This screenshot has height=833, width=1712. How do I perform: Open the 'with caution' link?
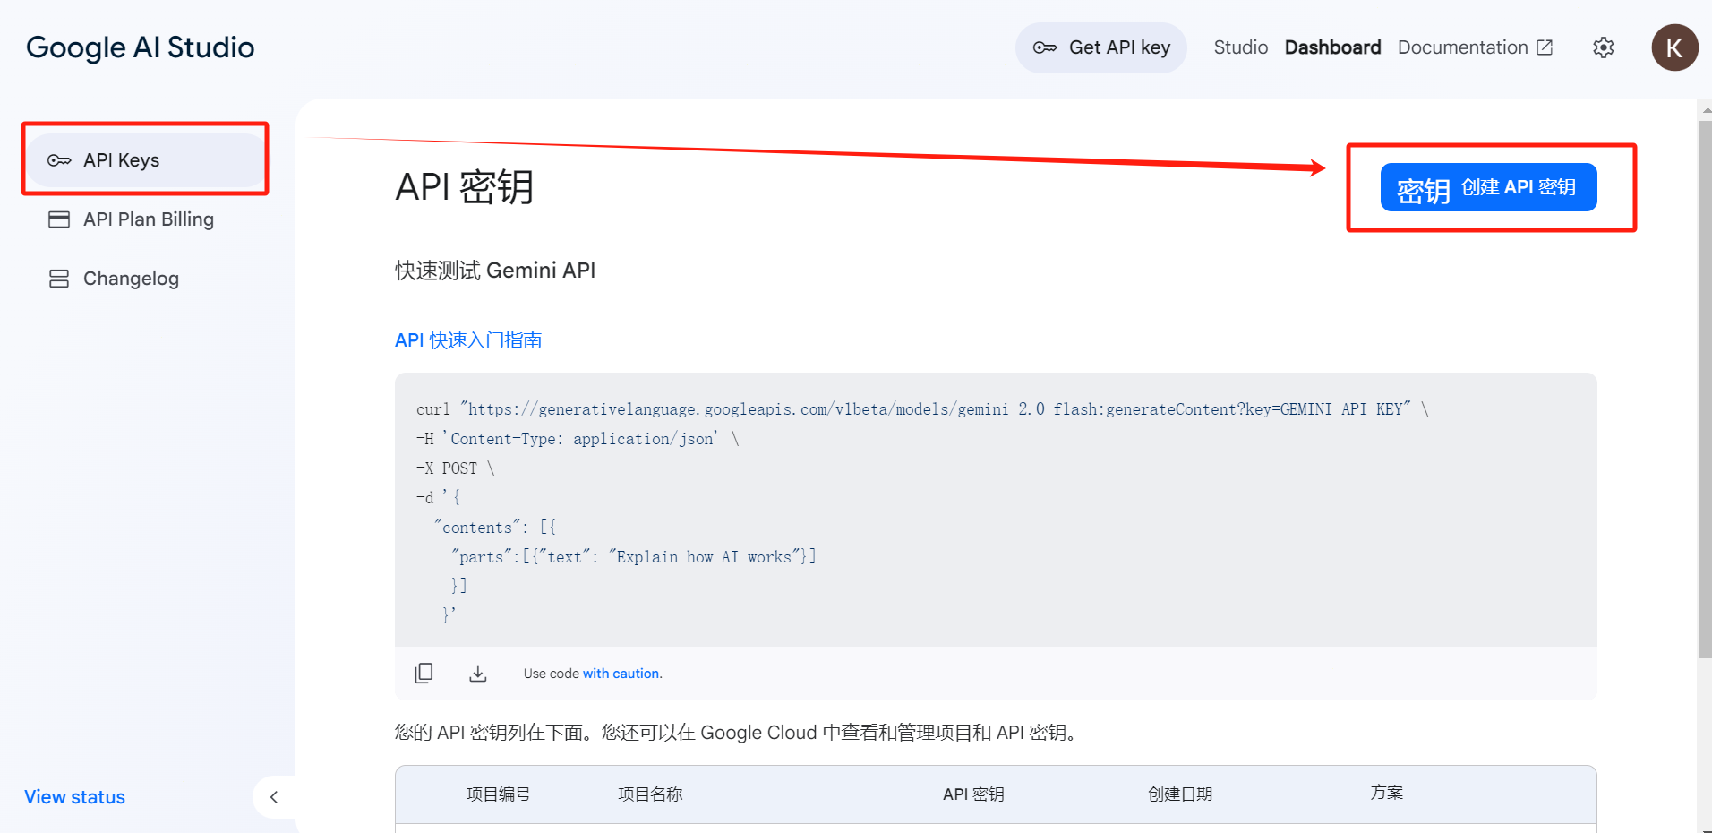coord(622,674)
